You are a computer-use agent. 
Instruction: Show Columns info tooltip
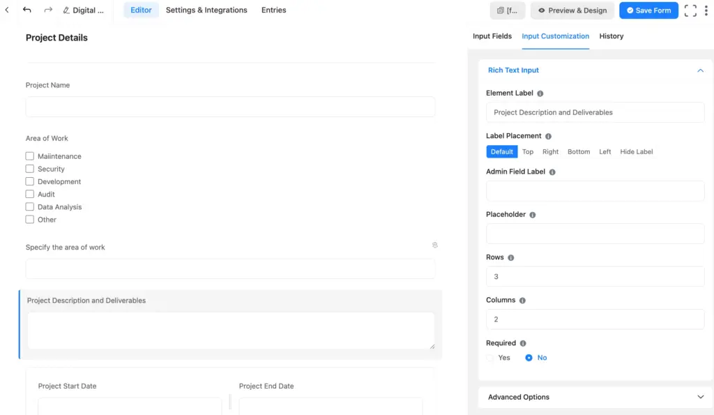522,301
